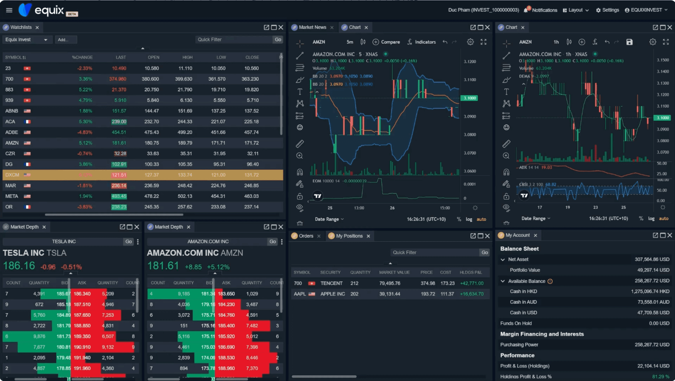Collapse Available Balance section
The width and height of the screenshot is (675, 381).
pyautogui.click(x=503, y=281)
